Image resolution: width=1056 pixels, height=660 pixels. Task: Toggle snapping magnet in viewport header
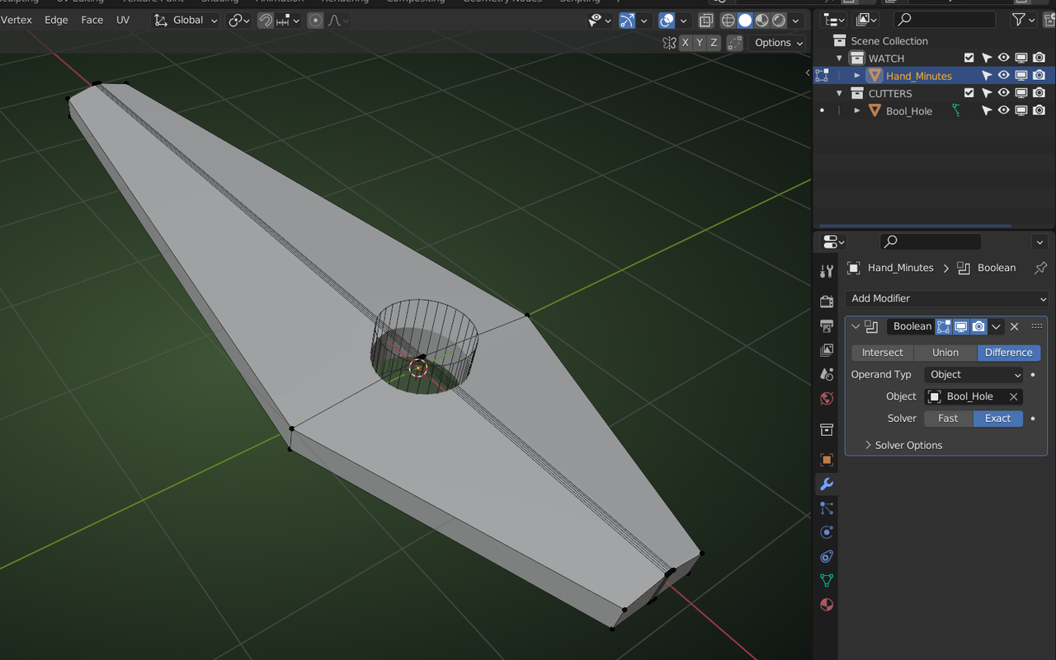tap(266, 21)
